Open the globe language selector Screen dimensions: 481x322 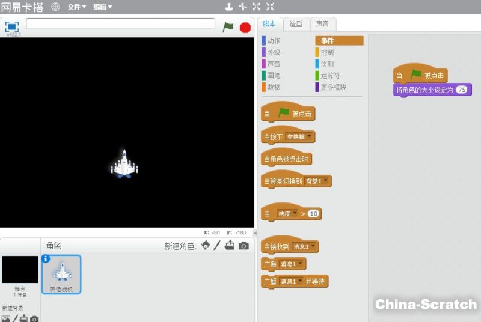tap(55, 7)
